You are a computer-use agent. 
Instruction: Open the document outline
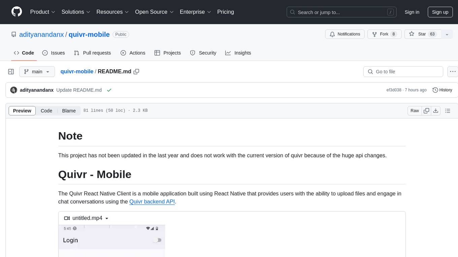click(x=448, y=111)
